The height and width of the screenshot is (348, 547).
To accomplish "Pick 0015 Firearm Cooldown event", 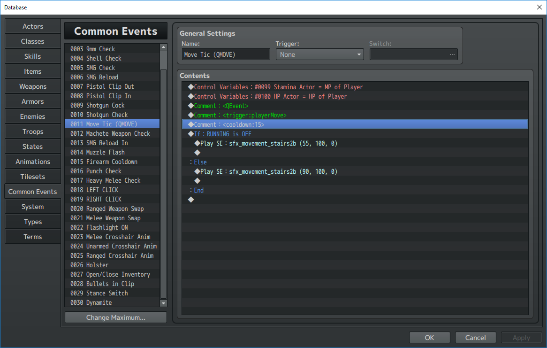I will pyautogui.click(x=112, y=162).
